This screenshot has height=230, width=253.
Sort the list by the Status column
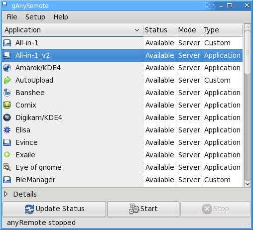point(159,30)
